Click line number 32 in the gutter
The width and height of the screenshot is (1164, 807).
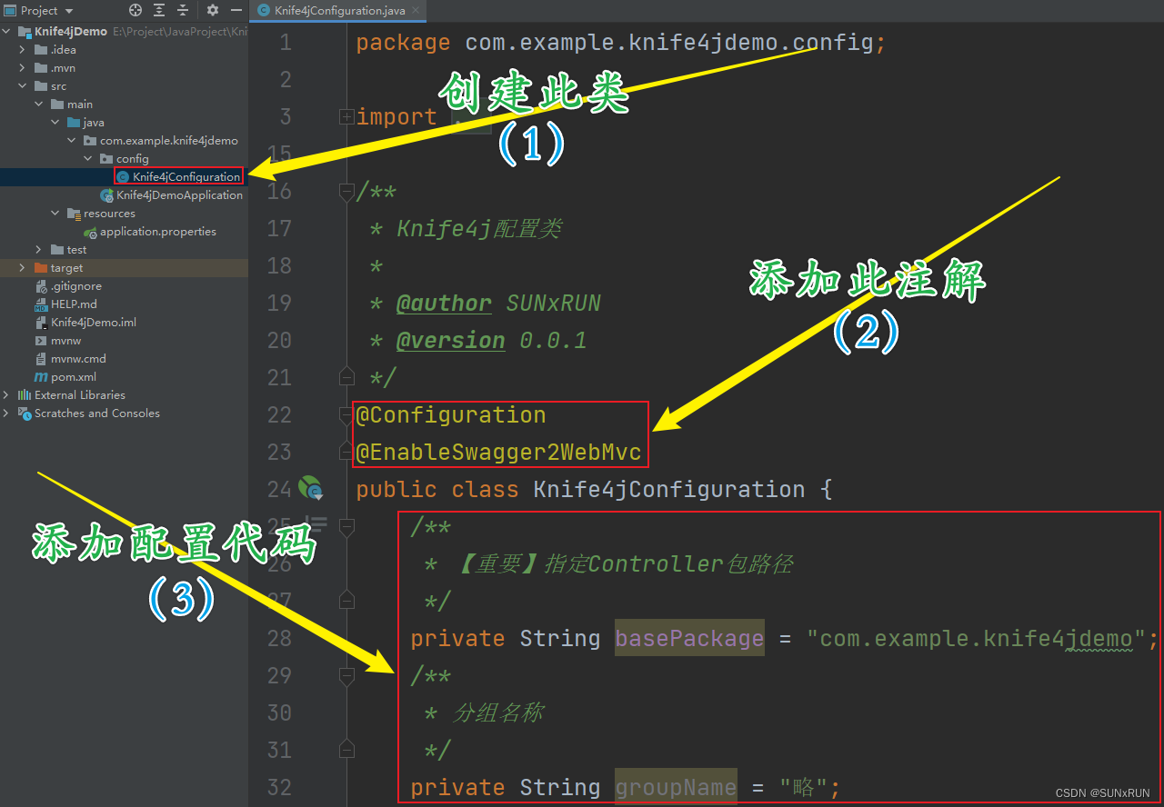click(x=279, y=787)
